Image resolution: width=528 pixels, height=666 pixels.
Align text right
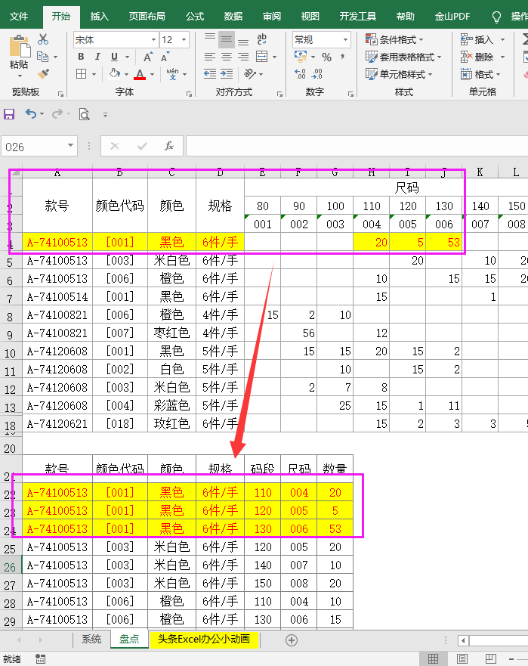point(243,57)
